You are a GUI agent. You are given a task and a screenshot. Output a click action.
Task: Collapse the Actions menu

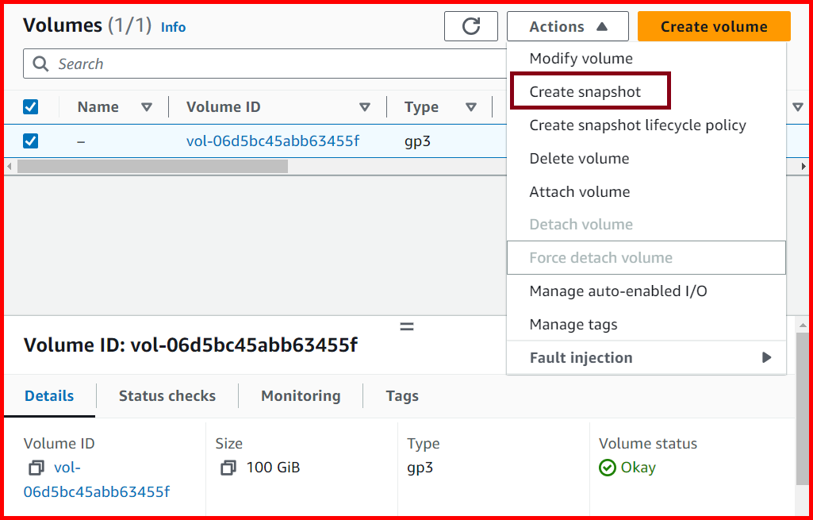(x=567, y=25)
